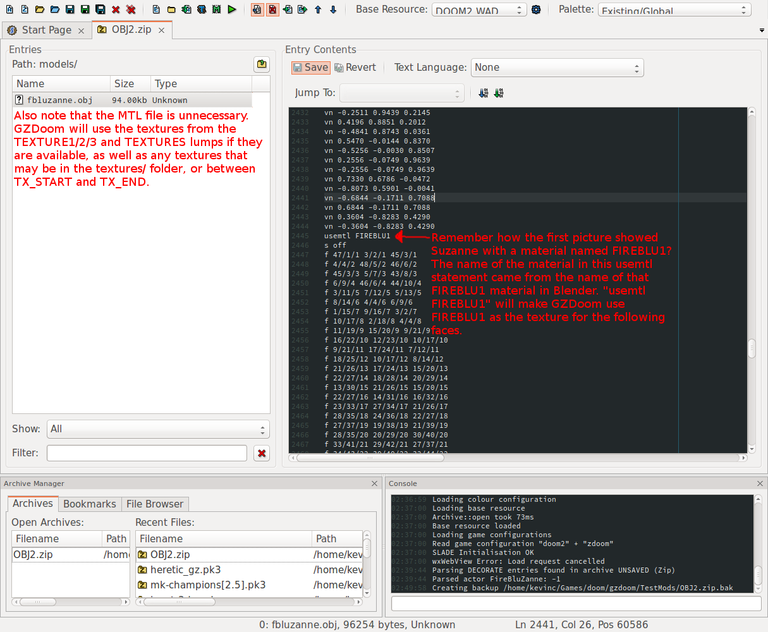Click the texture editor toolbar icon

(x=202, y=9)
